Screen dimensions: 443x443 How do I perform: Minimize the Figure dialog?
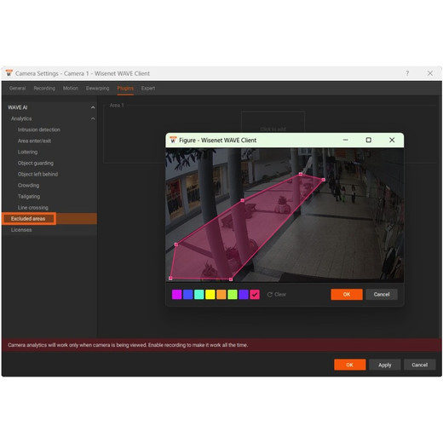(x=345, y=140)
